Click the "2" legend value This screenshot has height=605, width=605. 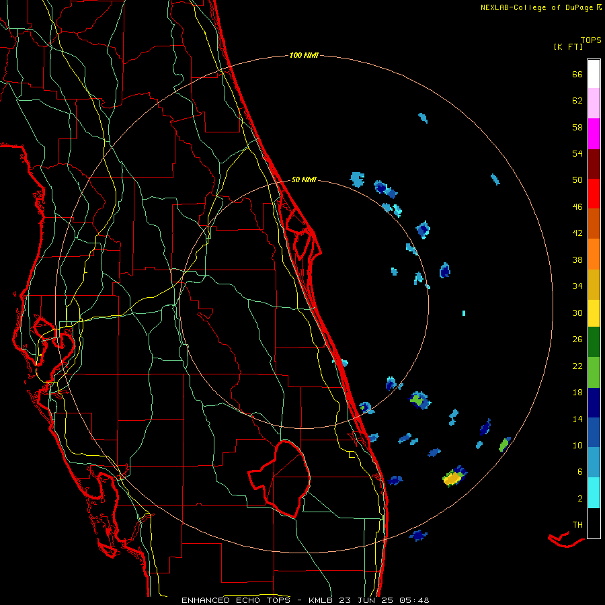point(580,498)
